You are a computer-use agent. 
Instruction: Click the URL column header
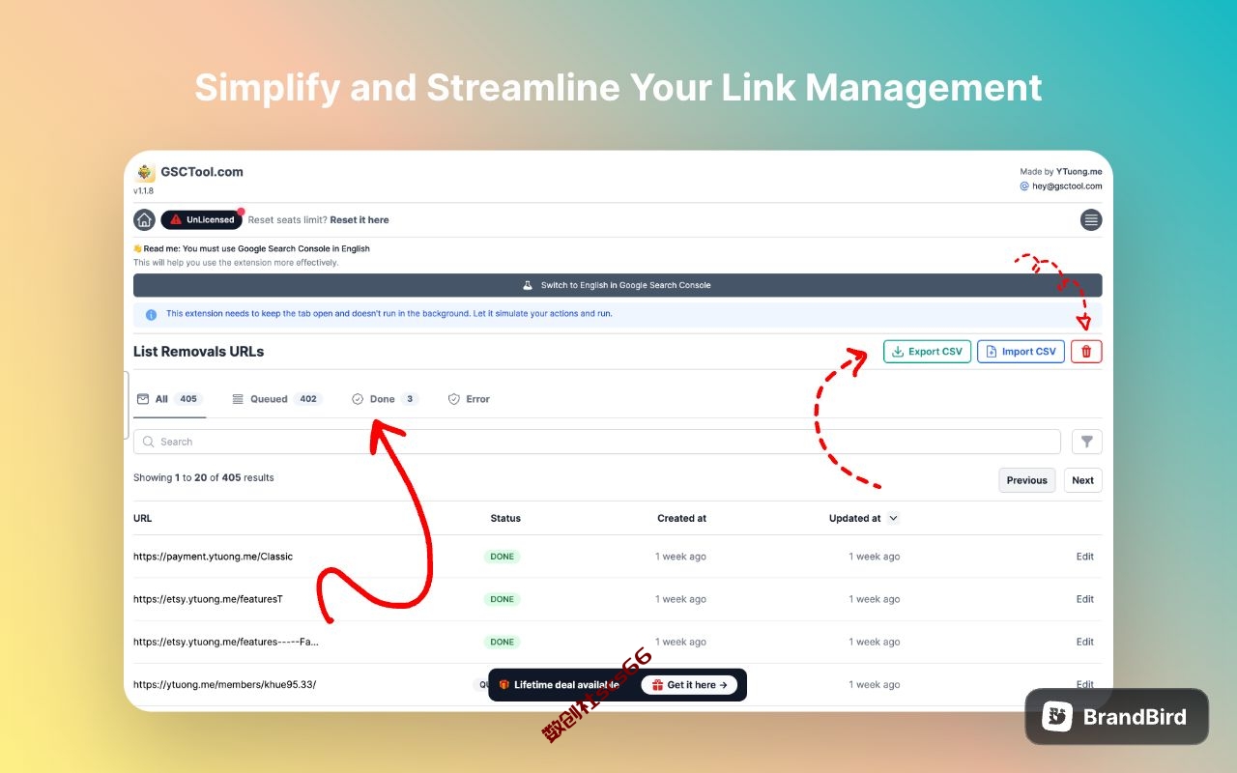pyautogui.click(x=142, y=518)
